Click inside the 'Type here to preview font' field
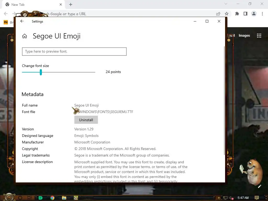 (74, 52)
